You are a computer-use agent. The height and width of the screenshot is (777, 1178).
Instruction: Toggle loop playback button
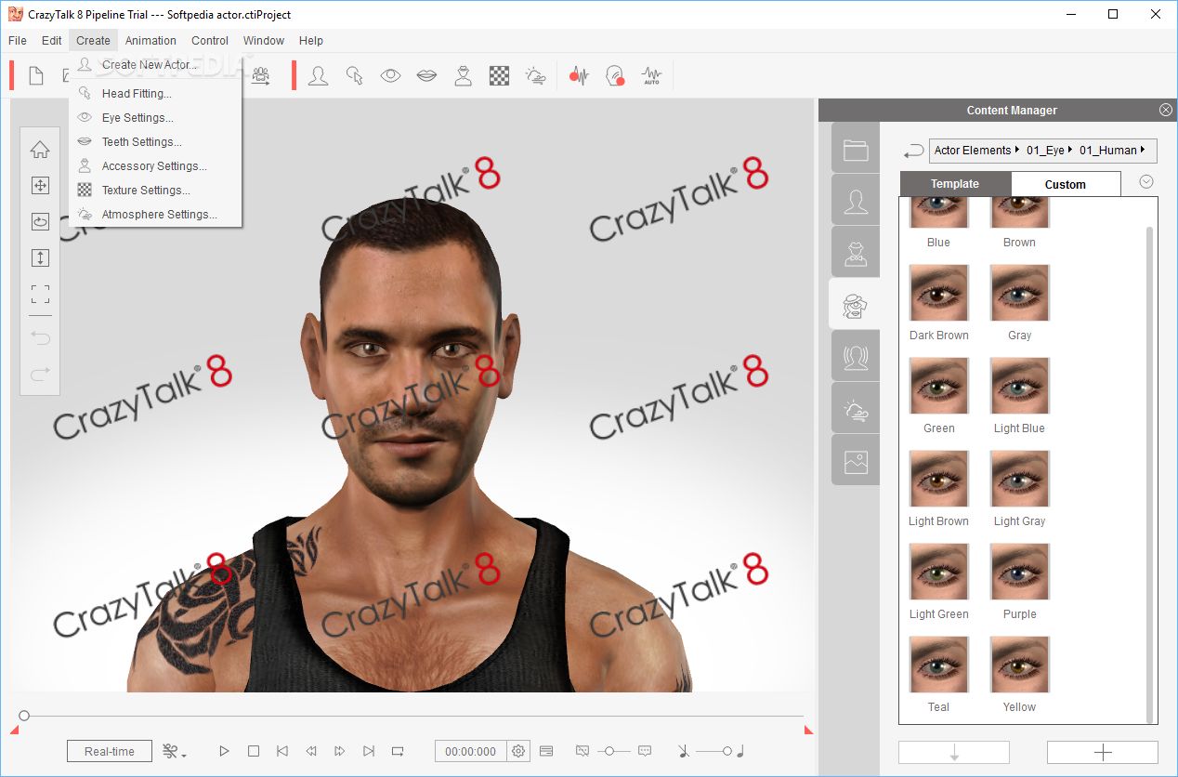(398, 751)
